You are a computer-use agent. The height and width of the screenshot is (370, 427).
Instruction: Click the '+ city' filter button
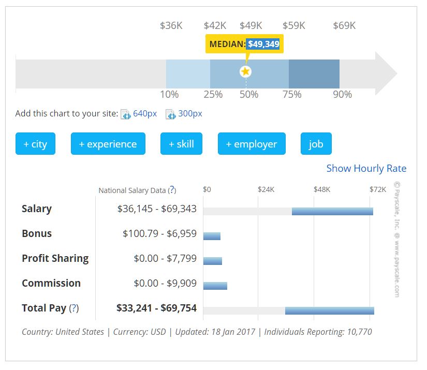(35, 144)
